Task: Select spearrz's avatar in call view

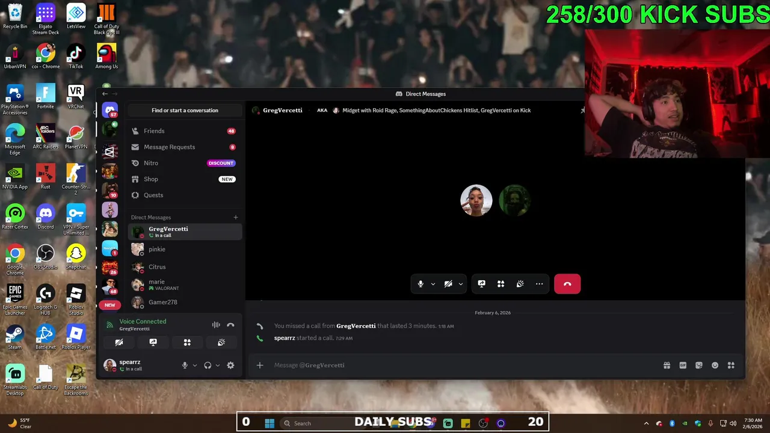Action: [476, 200]
